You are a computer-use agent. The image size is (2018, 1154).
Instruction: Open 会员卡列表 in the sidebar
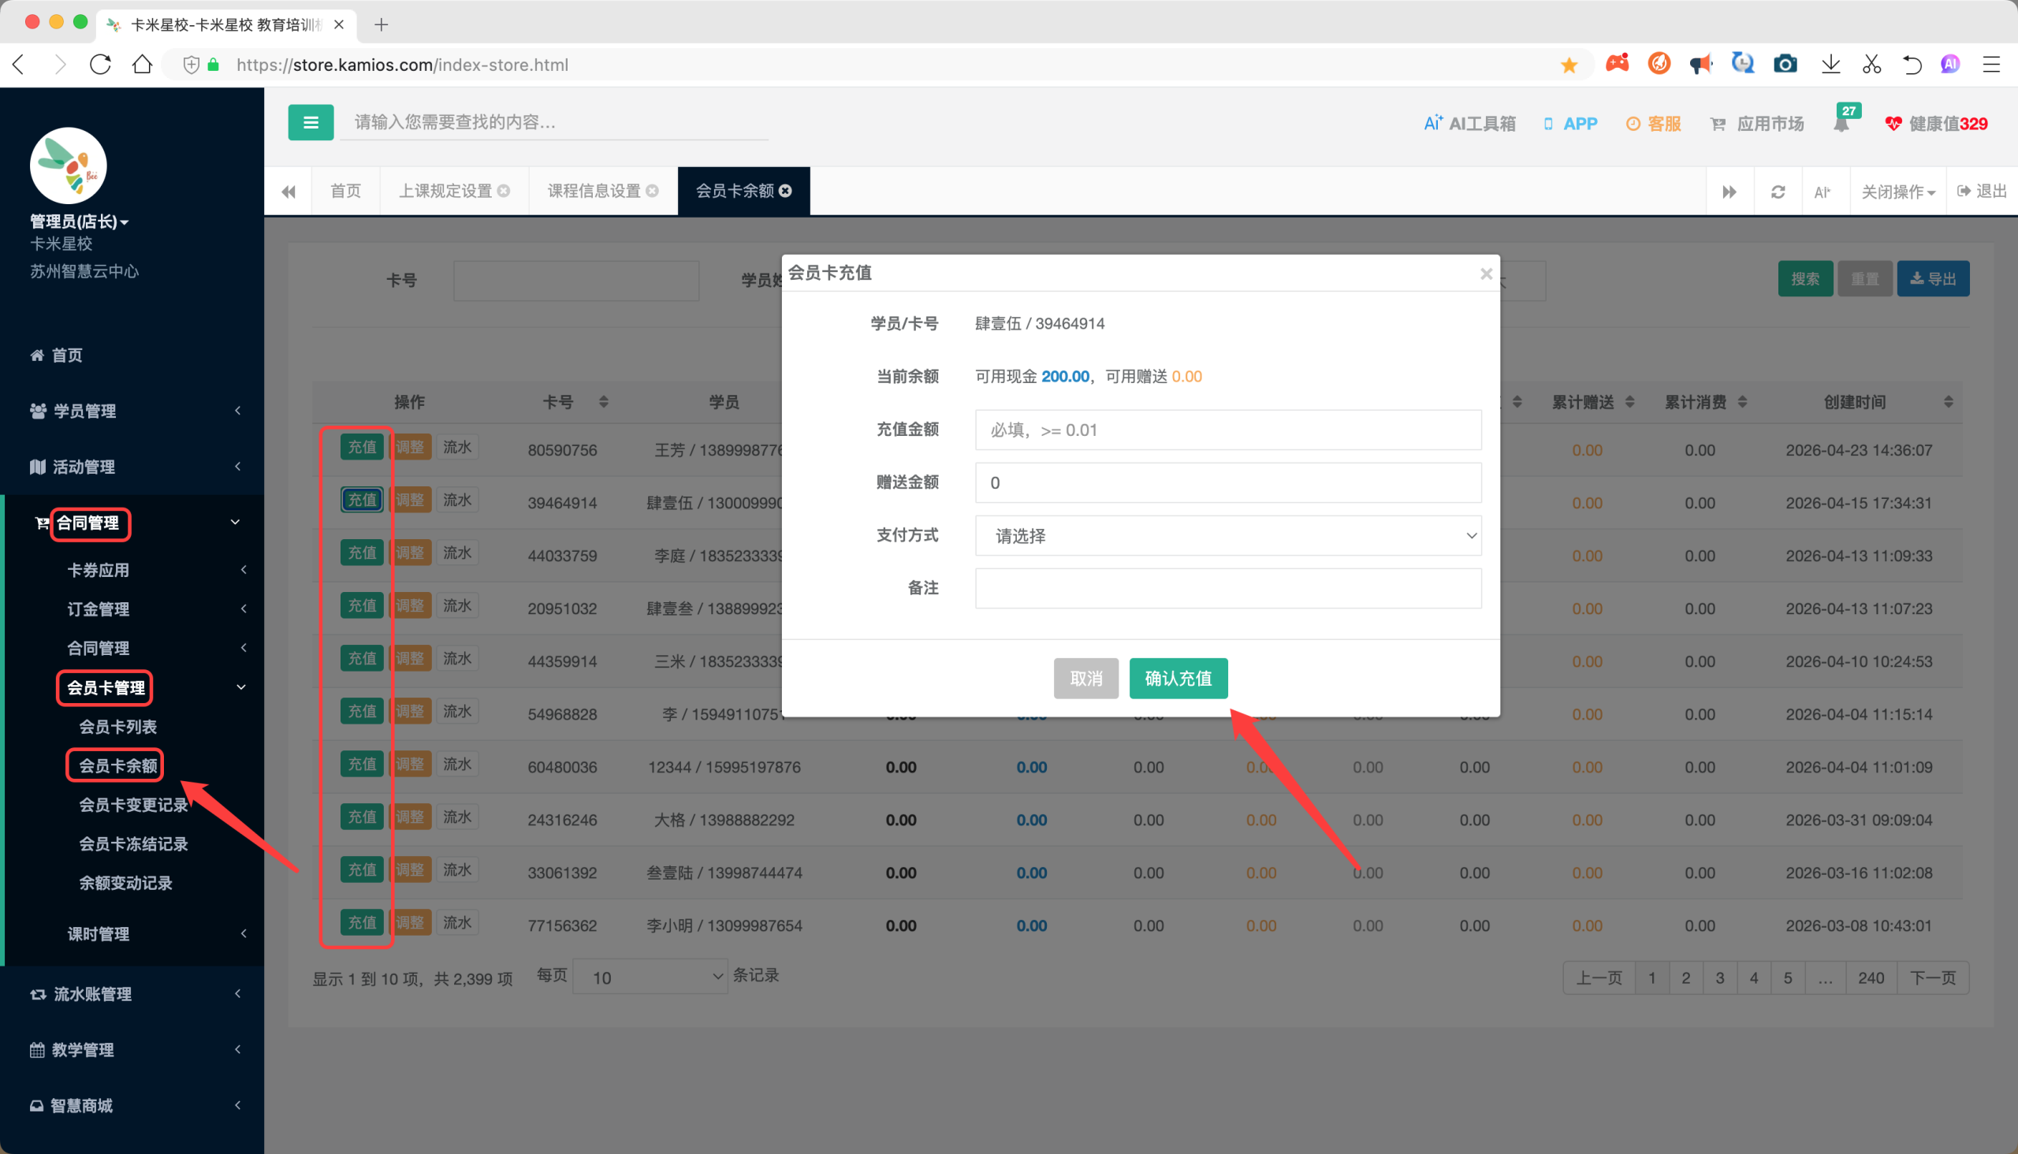(x=117, y=727)
